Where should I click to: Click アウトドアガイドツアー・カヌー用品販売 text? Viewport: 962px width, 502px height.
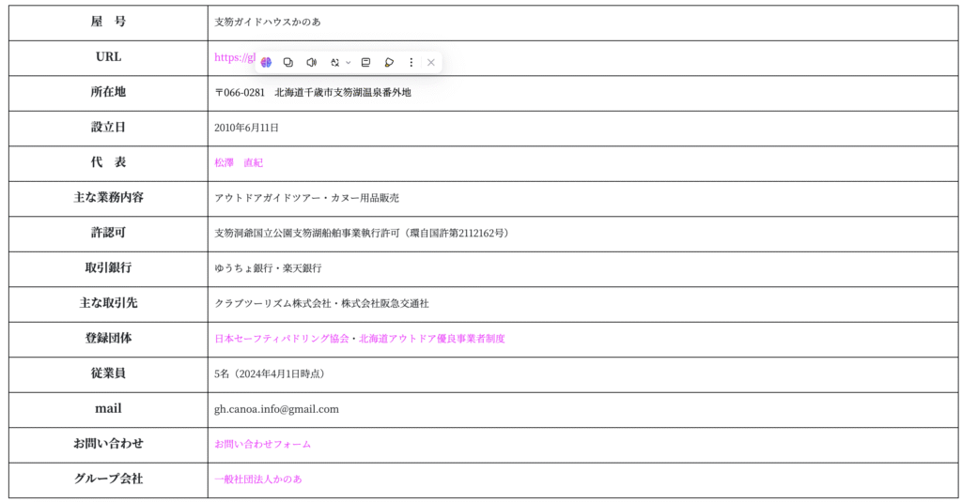click(x=307, y=198)
